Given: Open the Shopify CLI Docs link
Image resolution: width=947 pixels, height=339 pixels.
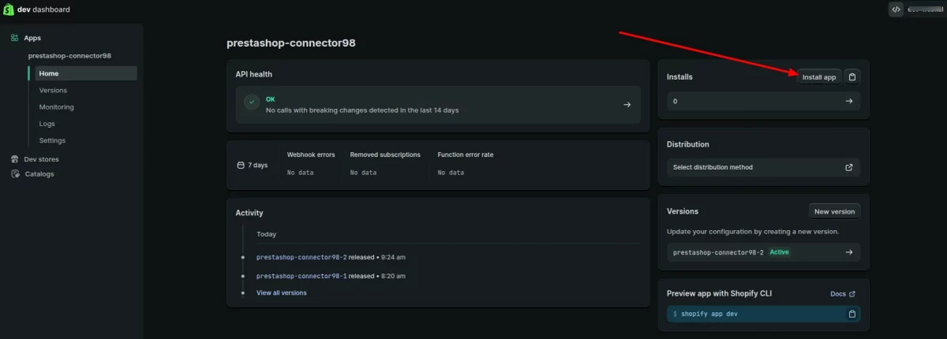Looking at the screenshot, I should (x=842, y=294).
